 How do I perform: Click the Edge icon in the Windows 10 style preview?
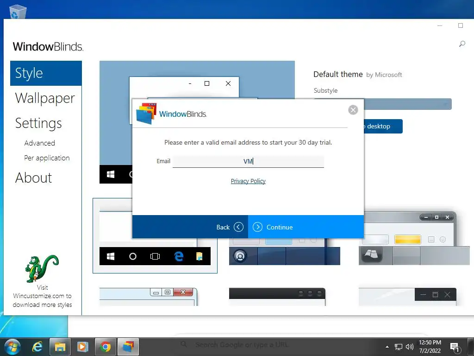coord(179,256)
